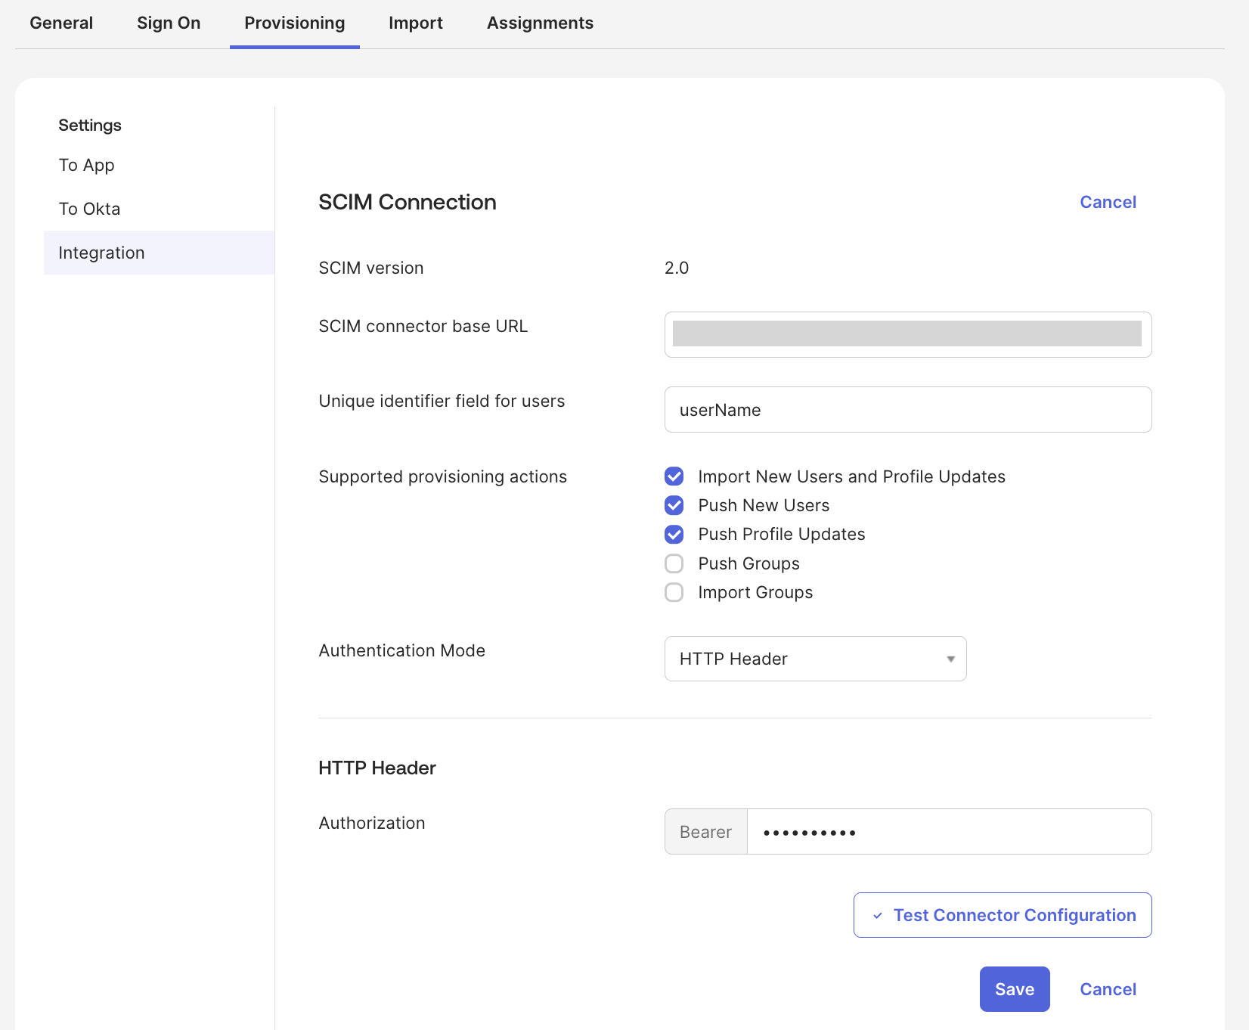Select the Provisioning tab
The width and height of the screenshot is (1249, 1030).
(295, 23)
